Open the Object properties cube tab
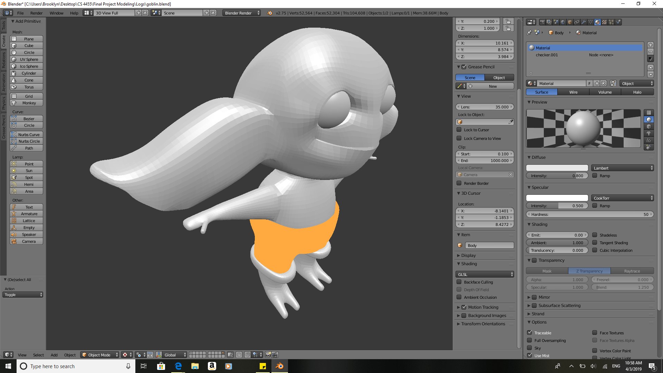The width and height of the screenshot is (663, 373). tap(570, 22)
